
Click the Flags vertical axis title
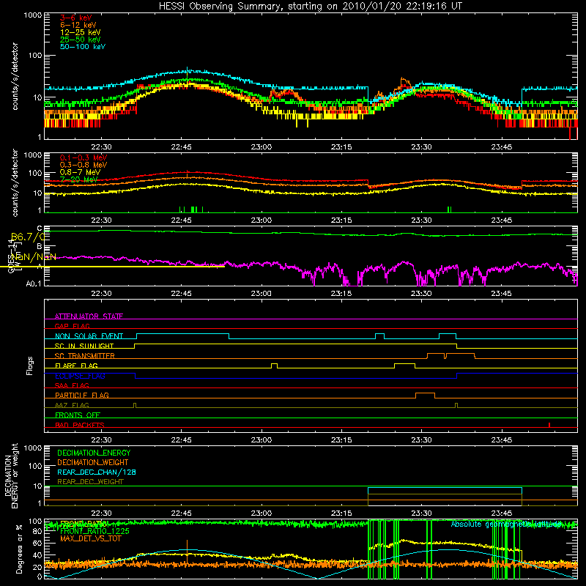(30, 366)
